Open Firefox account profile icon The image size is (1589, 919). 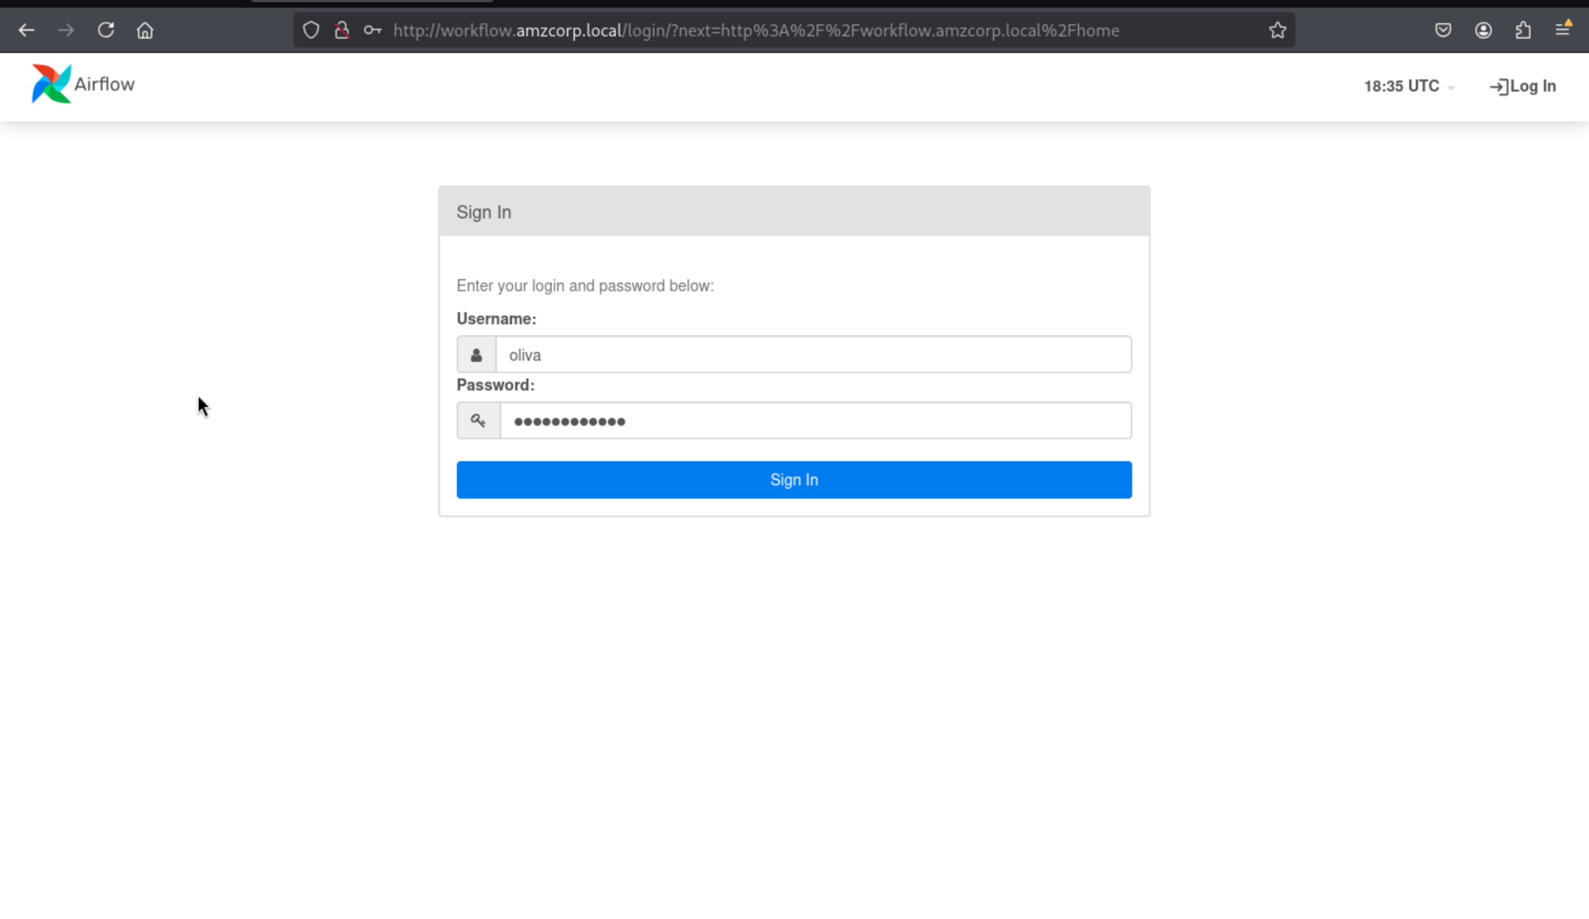[x=1483, y=30]
